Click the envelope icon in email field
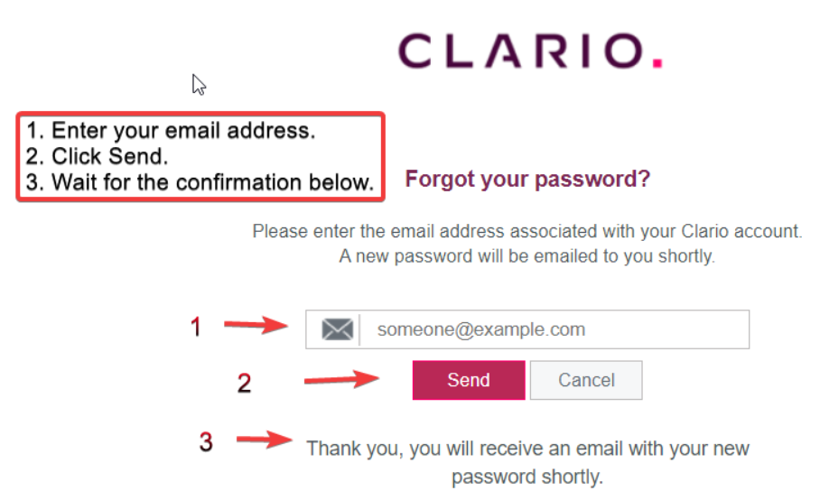The width and height of the screenshot is (820, 500). pyautogui.click(x=337, y=330)
